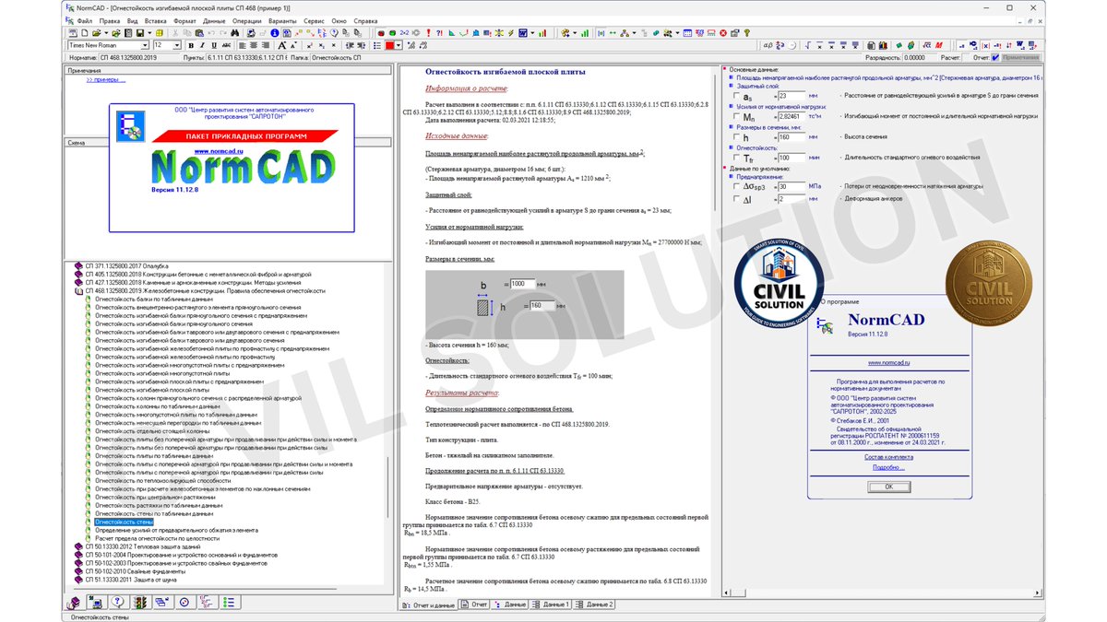Click the Save diskette toolbar icon
Viewport: 1107px width, 622px height.
140,32
